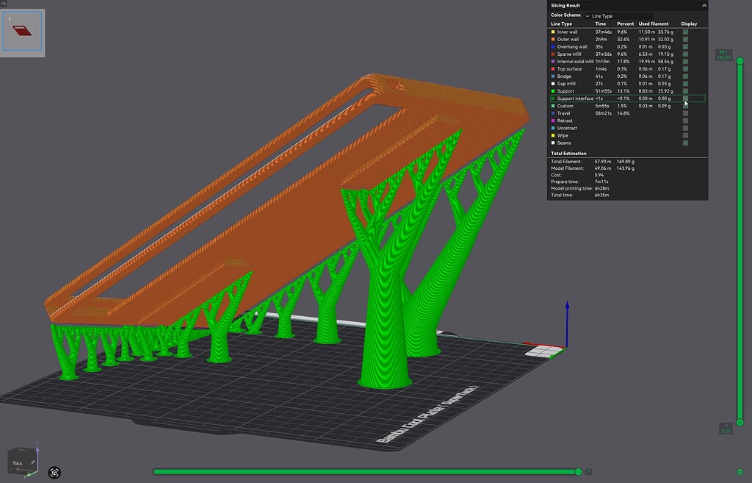Click the Support bright green swatch
The image size is (752, 483).
click(x=553, y=91)
